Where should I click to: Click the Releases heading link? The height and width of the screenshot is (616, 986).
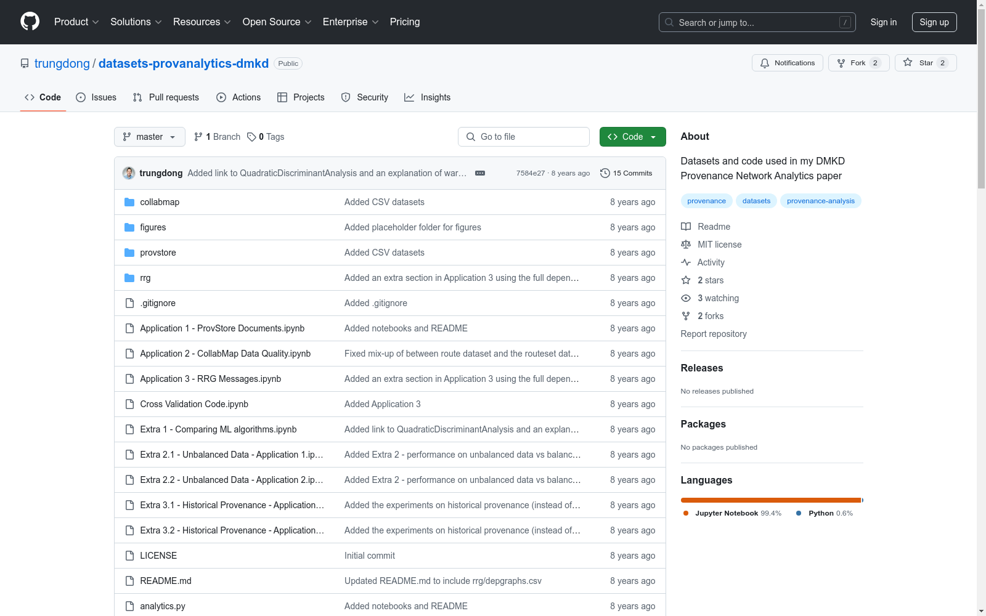click(x=702, y=368)
